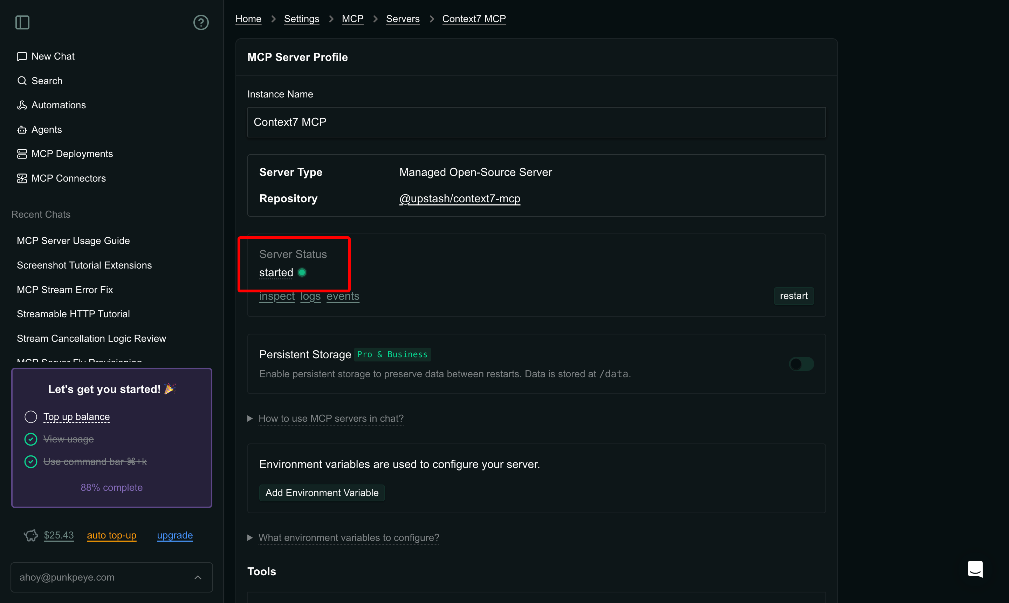Open the chat support widget icon

pos(975,568)
